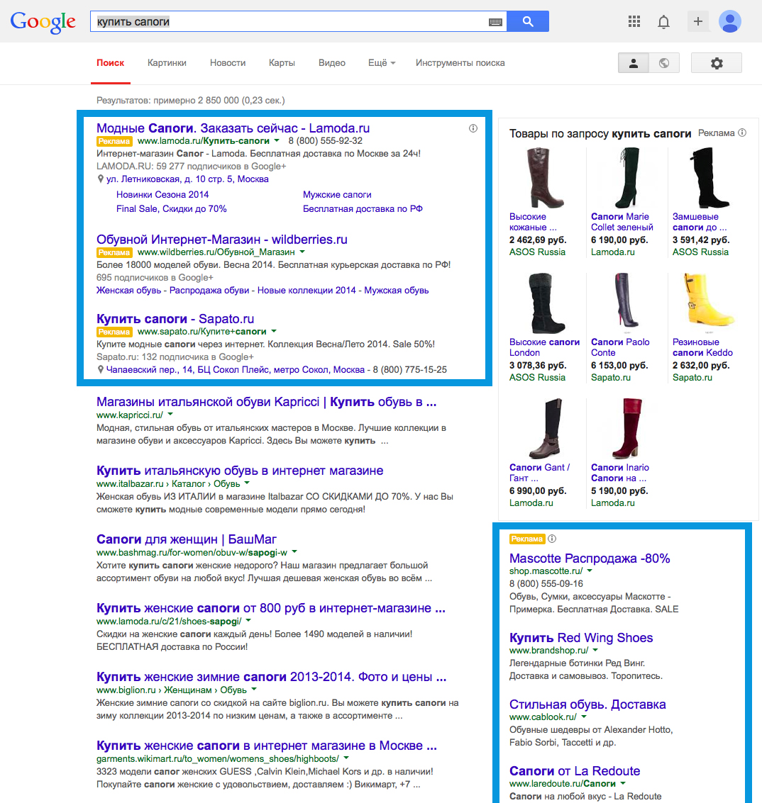
Task: Open Новинки Сезона 2014 sitelink
Action: 162,195
